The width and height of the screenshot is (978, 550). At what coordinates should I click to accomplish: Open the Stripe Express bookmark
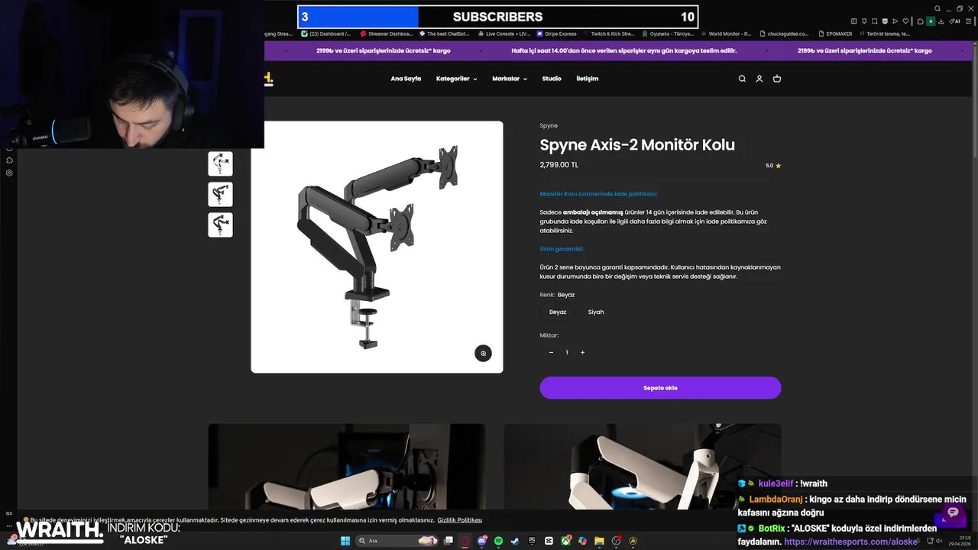(557, 34)
